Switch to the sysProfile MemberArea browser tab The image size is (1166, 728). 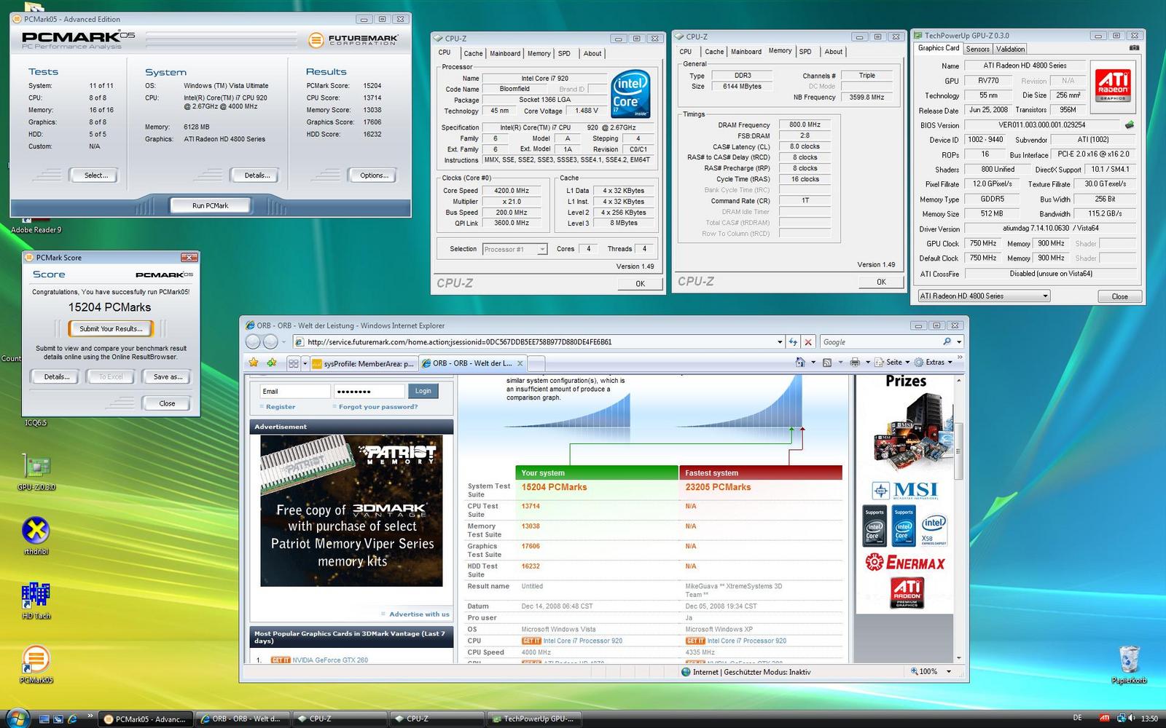tap(363, 363)
